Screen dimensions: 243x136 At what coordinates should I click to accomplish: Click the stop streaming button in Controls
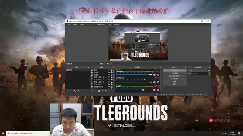175,70
